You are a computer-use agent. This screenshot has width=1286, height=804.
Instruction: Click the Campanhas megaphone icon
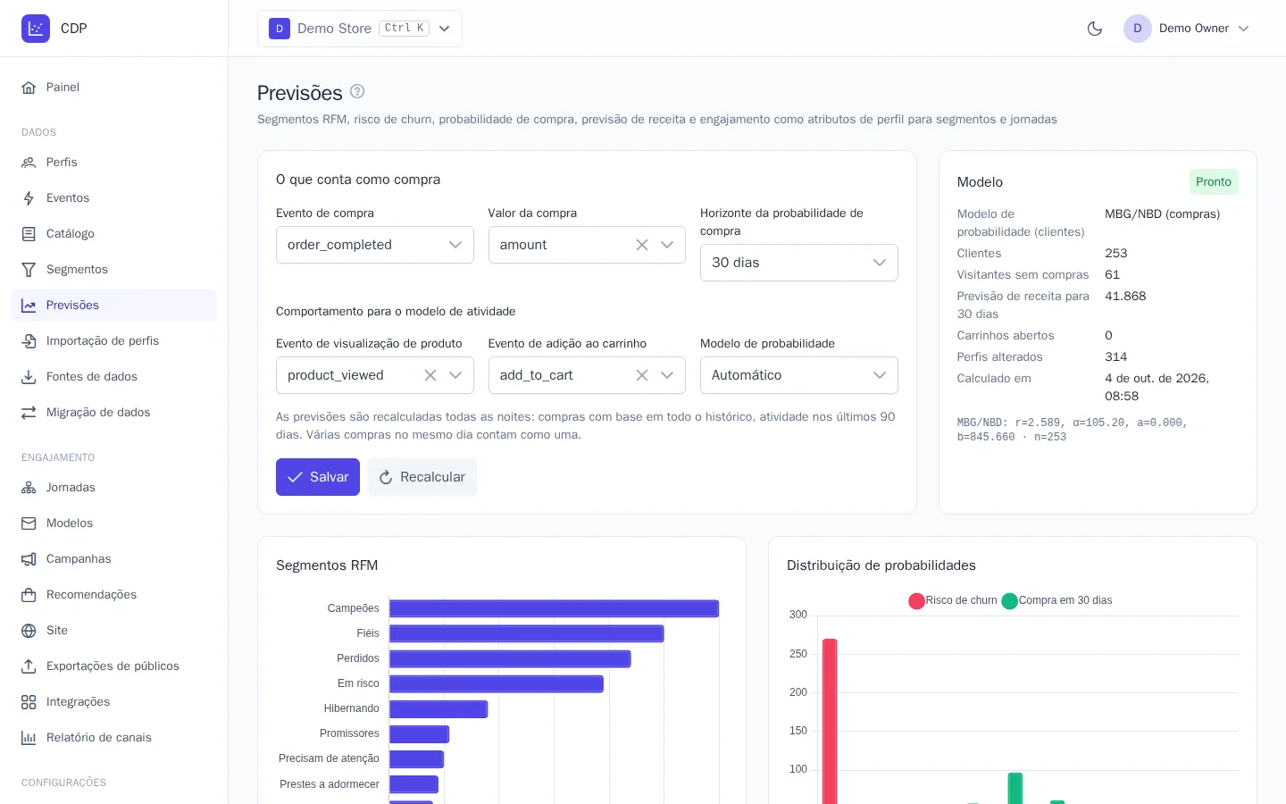(29, 559)
